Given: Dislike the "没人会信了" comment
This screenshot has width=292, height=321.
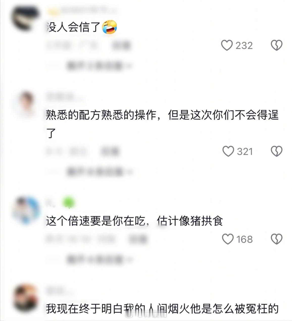Looking at the screenshot, I should [x=277, y=46].
